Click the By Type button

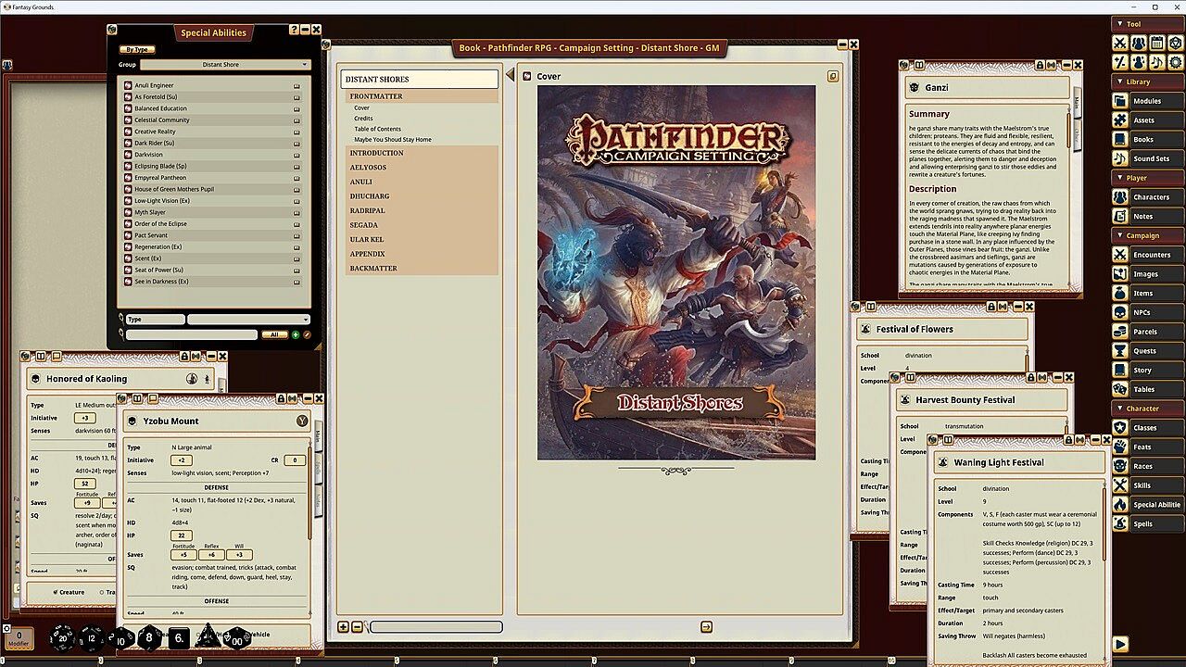click(x=137, y=49)
